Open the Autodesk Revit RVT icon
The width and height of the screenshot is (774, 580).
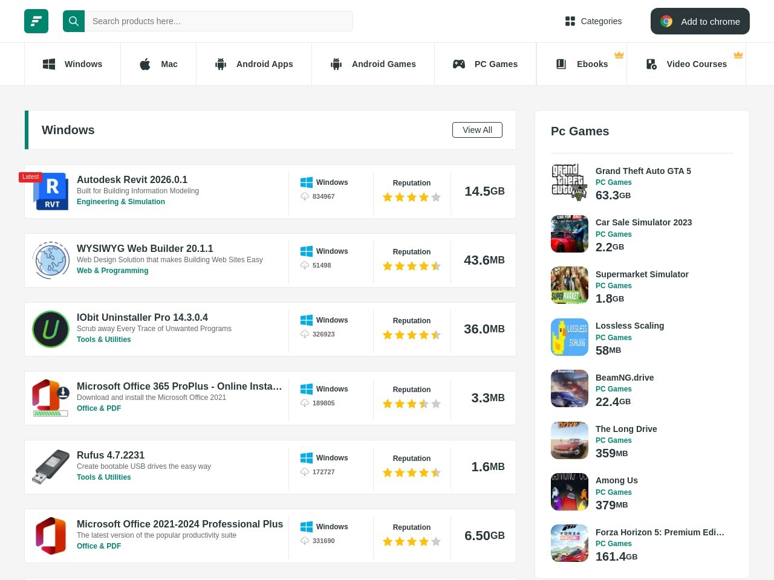point(51,192)
